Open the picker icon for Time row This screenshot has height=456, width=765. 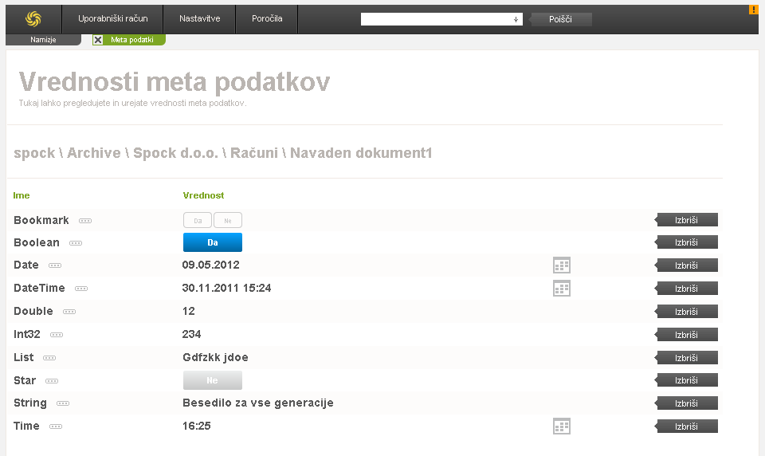(562, 427)
